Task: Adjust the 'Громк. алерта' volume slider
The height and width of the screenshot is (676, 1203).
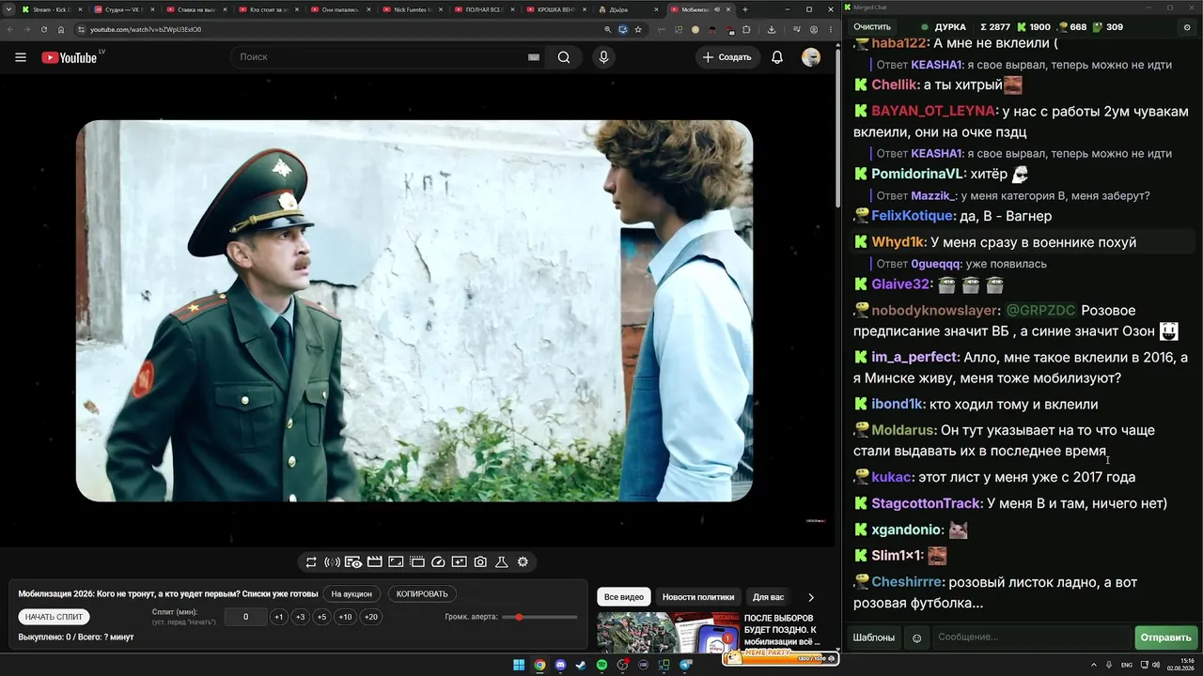Action: coord(540,617)
